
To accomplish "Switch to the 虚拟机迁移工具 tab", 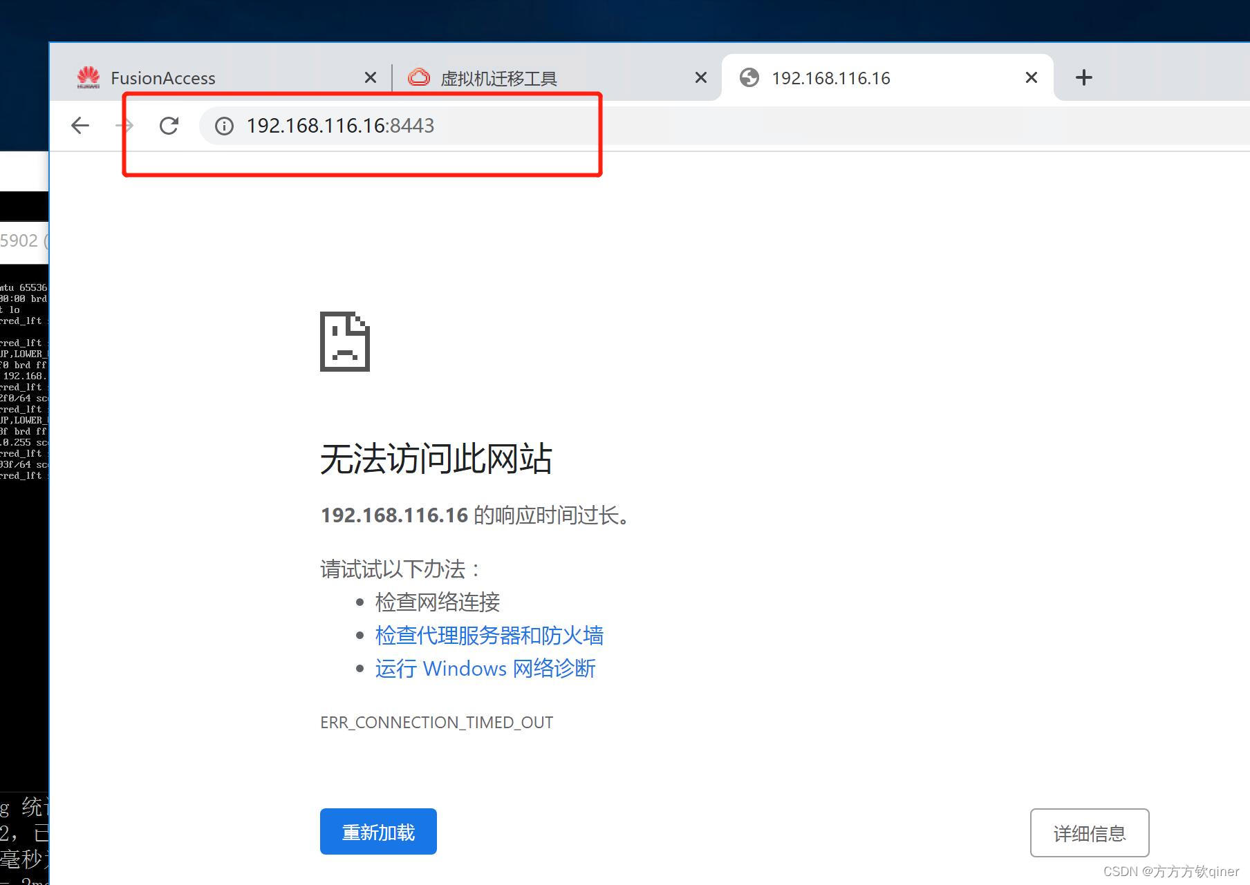I will point(556,78).
